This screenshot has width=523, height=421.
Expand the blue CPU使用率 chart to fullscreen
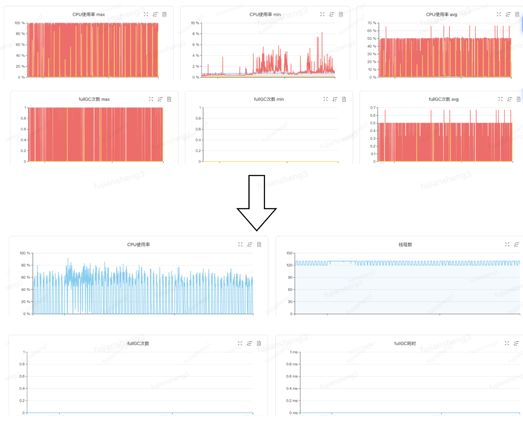240,245
